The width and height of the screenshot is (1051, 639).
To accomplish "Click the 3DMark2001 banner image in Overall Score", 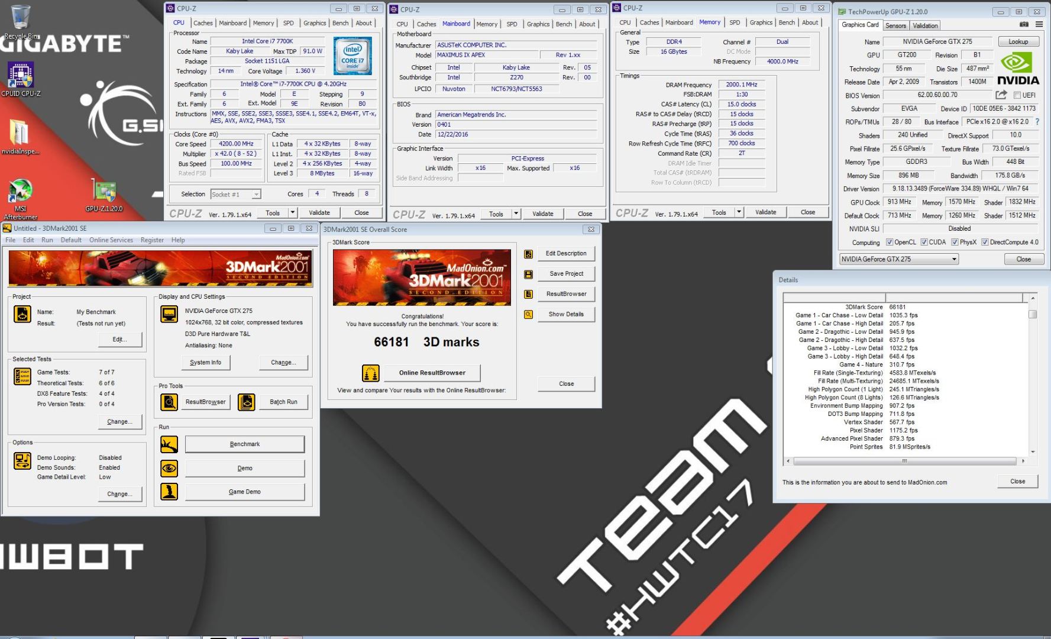I will [422, 277].
